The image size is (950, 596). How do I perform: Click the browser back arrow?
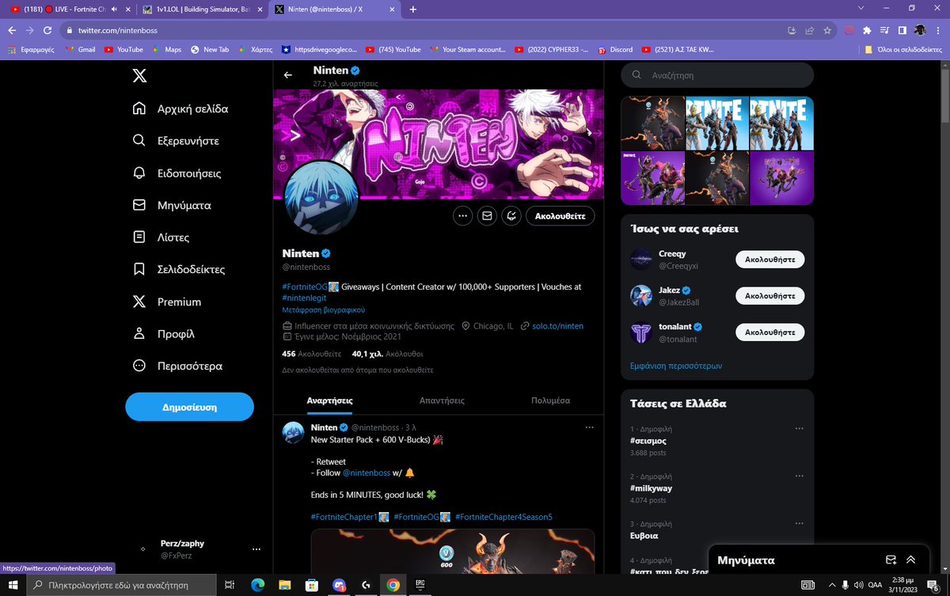pos(10,30)
